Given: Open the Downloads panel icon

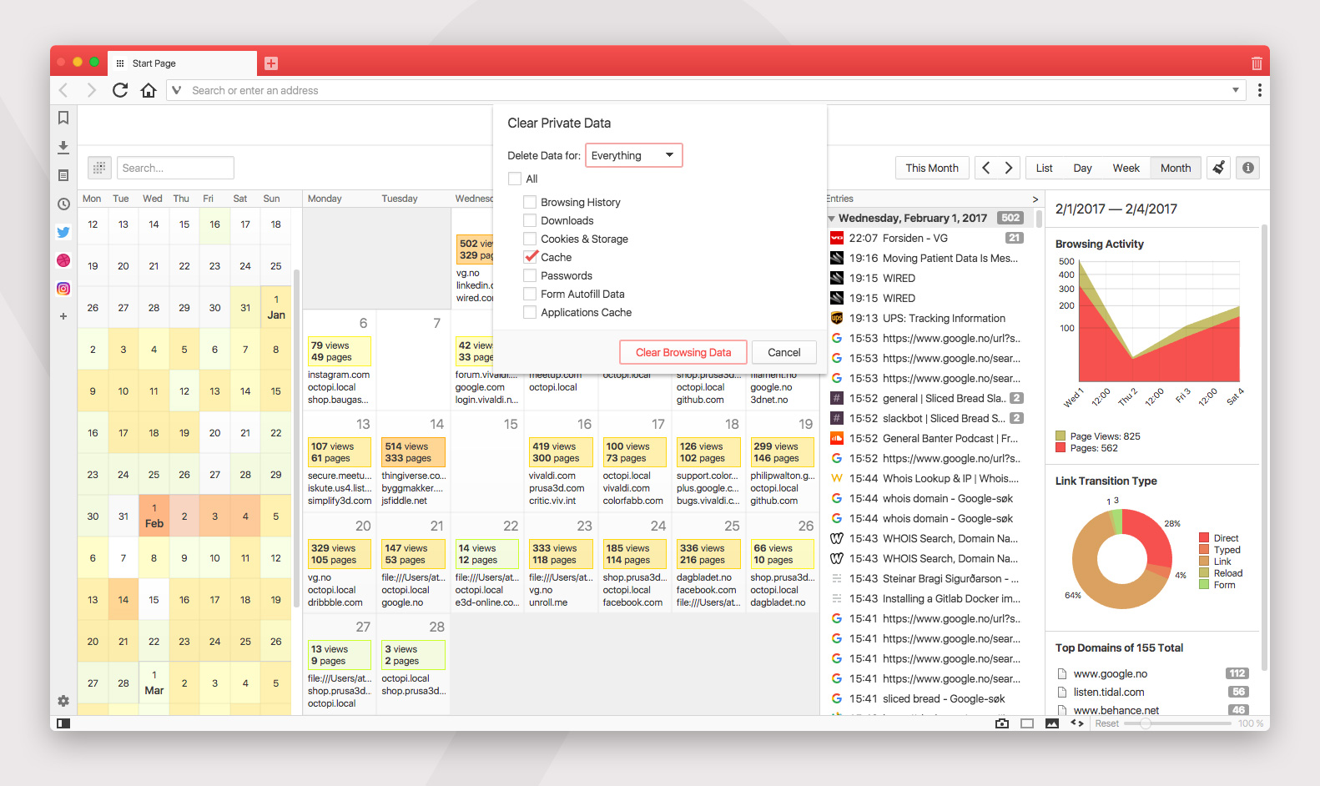Looking at the screenshot, I should coord(63,147).
